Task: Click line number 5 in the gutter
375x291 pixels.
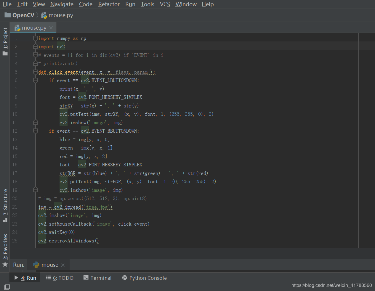Action: coord(16,72)
